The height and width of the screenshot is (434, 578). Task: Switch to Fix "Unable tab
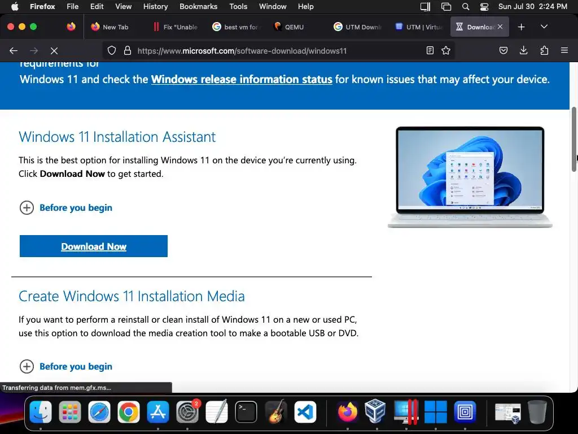pyautogui.click(x=176, y=27)
